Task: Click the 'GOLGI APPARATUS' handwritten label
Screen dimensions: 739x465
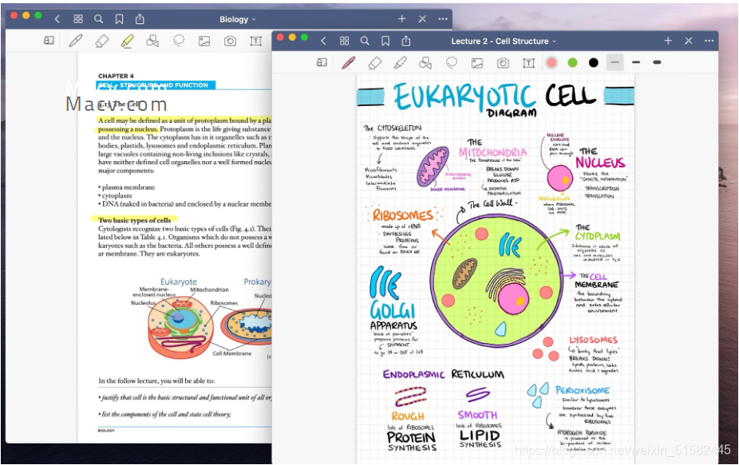Action: pyautogui.click(x=393, y=313)
